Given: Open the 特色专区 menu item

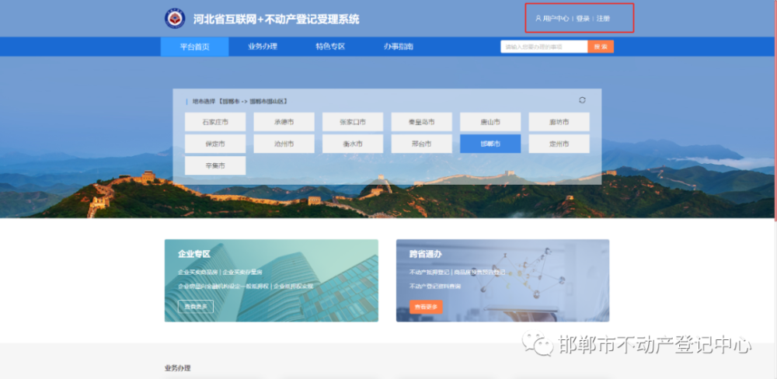Looking at the screenshot, I should pyautogui.click(x=330, y=47).
